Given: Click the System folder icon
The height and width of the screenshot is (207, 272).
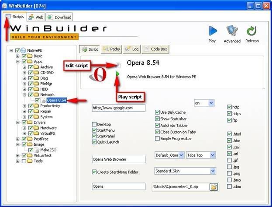Looking at the screenshot, I should [36, 117].
